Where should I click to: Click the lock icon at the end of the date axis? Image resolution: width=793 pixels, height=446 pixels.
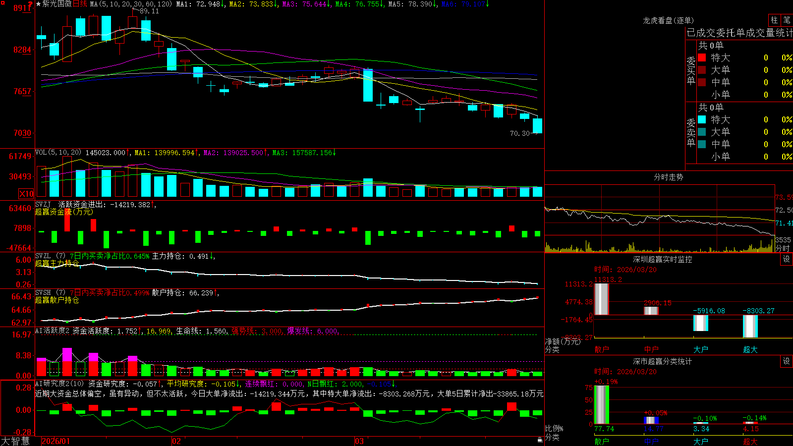click(540, 440)
